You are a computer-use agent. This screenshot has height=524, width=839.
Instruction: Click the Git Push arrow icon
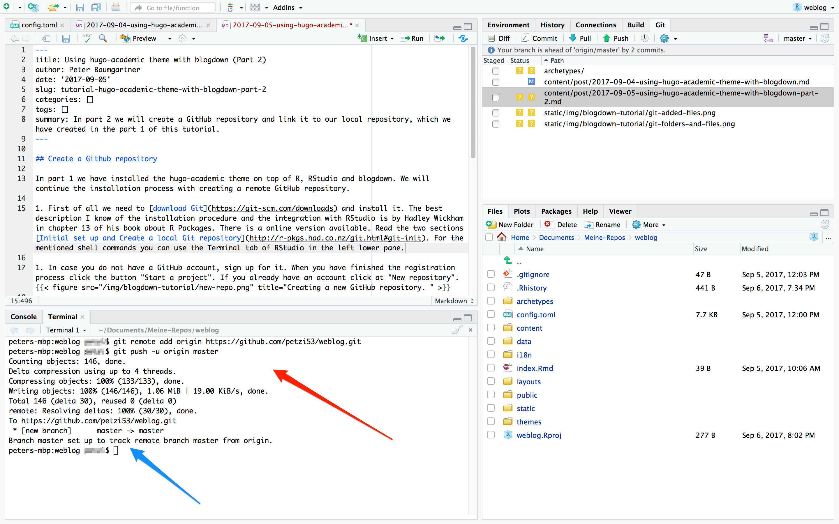(x=606, y=38)
